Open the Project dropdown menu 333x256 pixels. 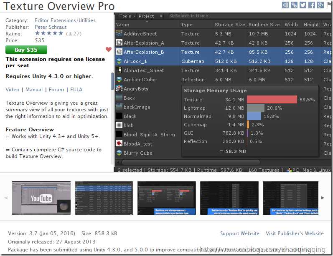tap(150, 16)
